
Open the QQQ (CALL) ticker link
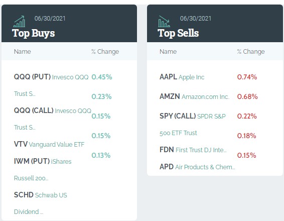(34, 111)
